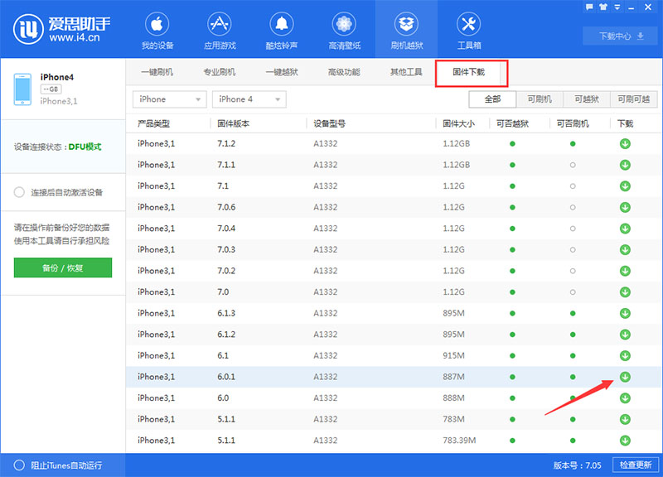The width and height of the screenshot is (663, 477).
Task: Switch to the 一键刷机 tab
Action: point(160,74)
